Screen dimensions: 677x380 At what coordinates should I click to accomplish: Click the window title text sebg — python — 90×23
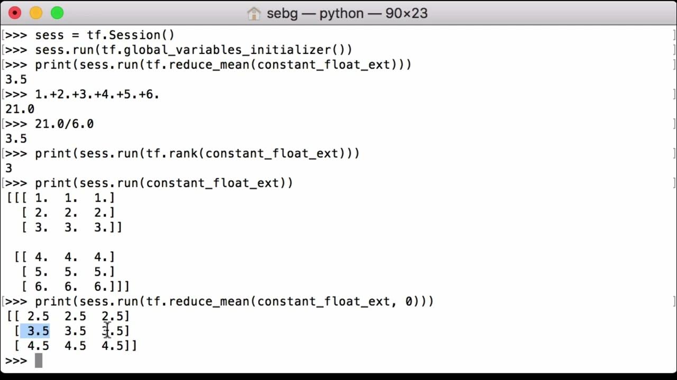(347, 13)
